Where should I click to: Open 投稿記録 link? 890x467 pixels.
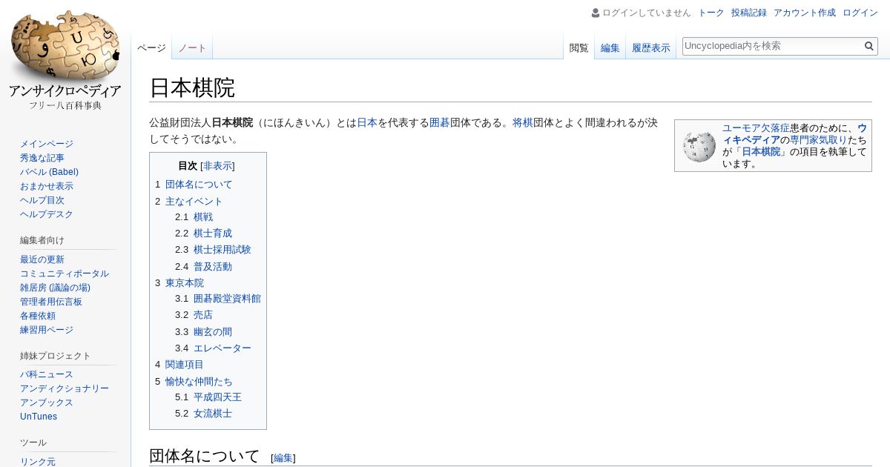click(x=749, y=13)
